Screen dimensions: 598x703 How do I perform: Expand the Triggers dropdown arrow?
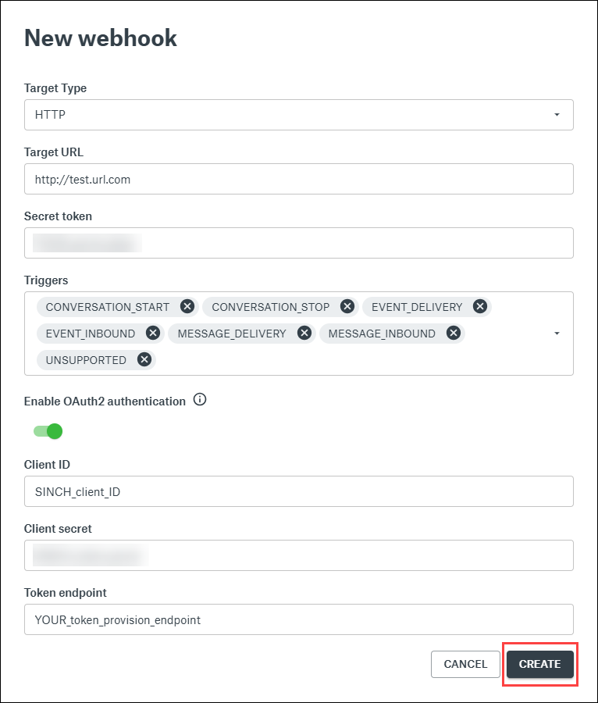click(557, 334)
